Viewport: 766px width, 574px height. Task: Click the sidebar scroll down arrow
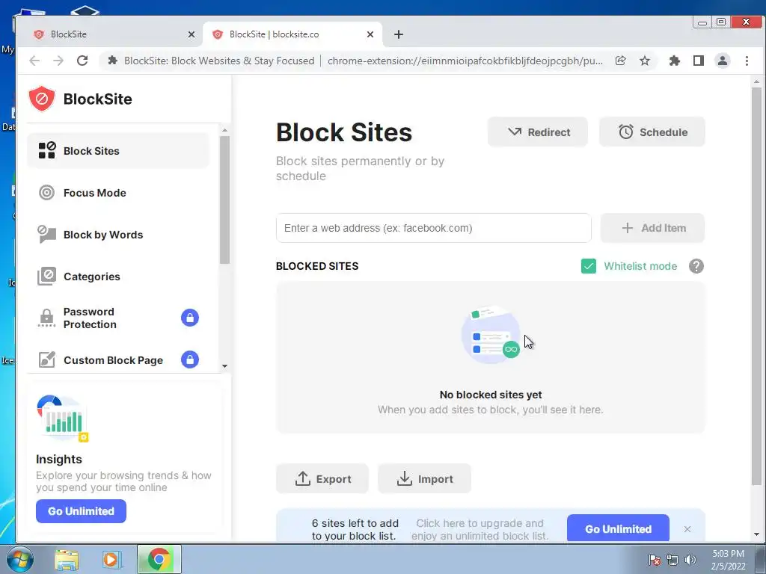point(224,366)
